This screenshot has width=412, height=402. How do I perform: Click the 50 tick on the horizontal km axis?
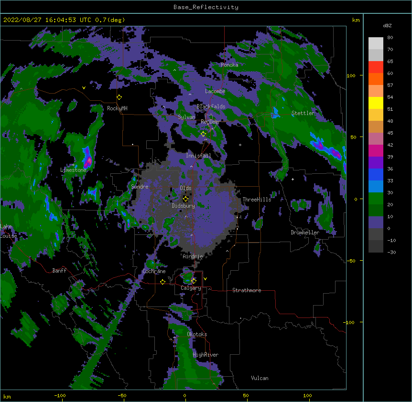coord(246,395)
